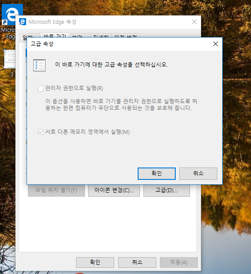This screenshot has width=251, height=274.
Task: Click 취소 at bottom of Edge 속성
Action: click(137, 263)
